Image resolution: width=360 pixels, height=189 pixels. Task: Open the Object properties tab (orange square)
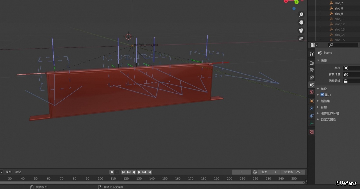[311, 101]
